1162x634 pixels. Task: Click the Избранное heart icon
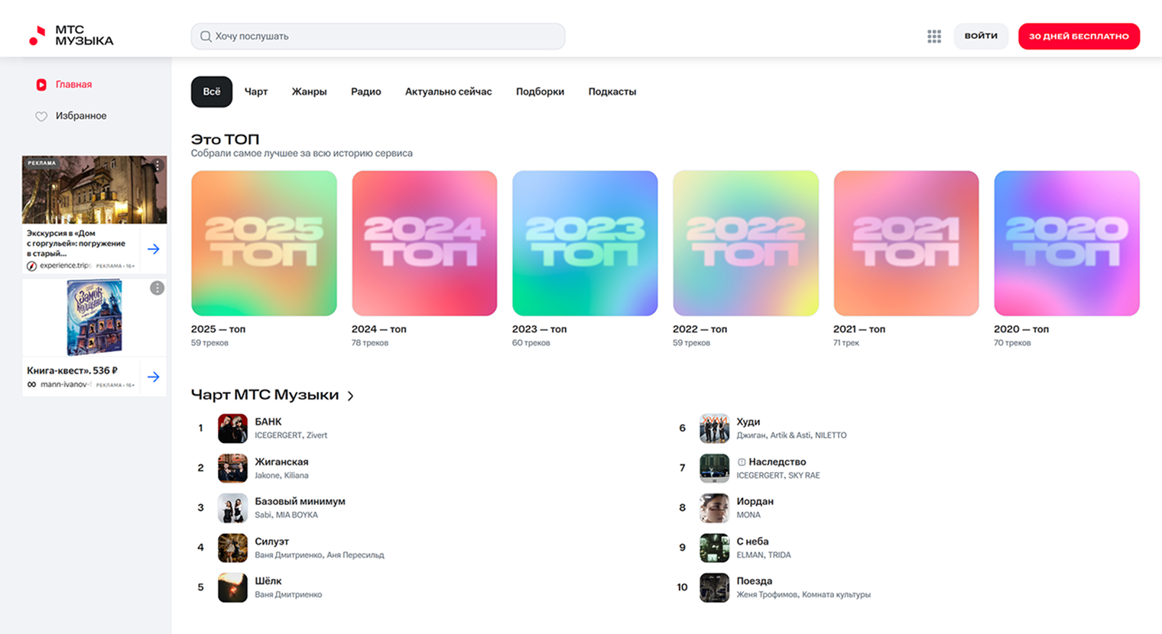tap(41, 116)
